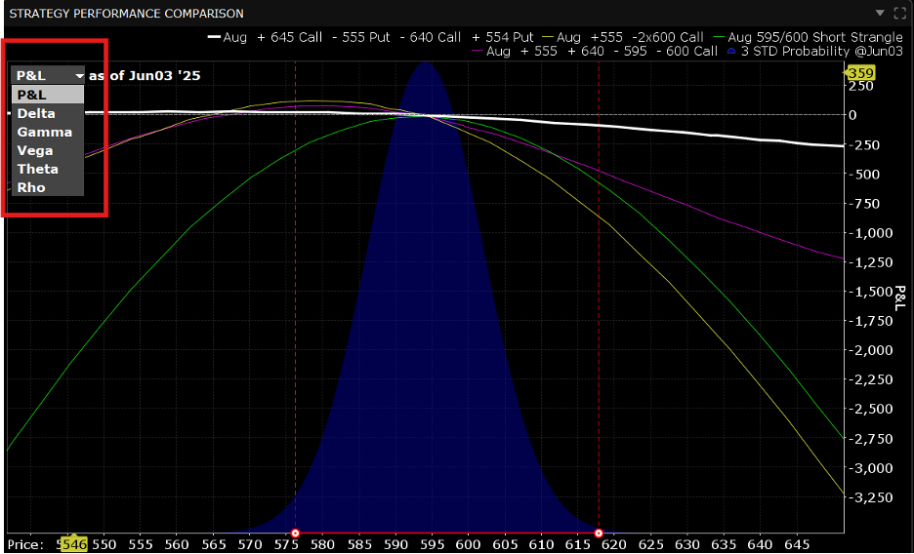Image resolution: width=914 pixels, height=554 pixels.
Task: Click the right red range marker near 618
Action: (x=599, y=534)
